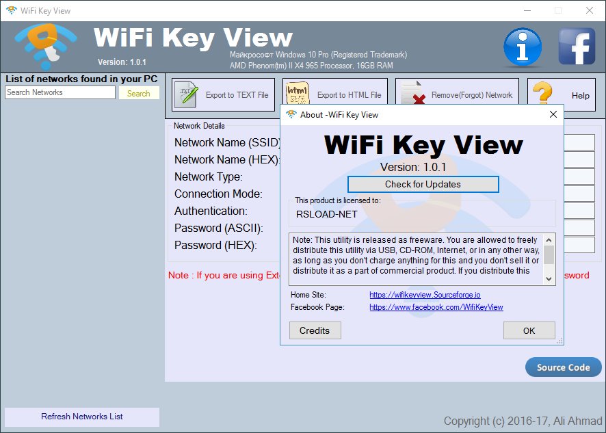The image size is (606, 433).
Task: Close the About dialog with X
Action: [553, 114]
